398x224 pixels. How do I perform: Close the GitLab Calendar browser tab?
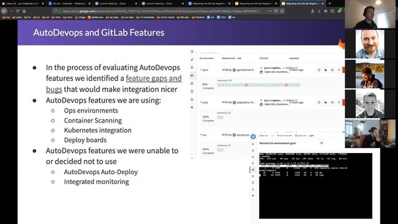(x=90, y=4)
